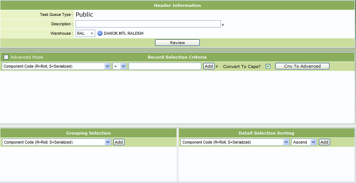
Task: Click the Cnv To Advanced button
Action: [302, 66]
